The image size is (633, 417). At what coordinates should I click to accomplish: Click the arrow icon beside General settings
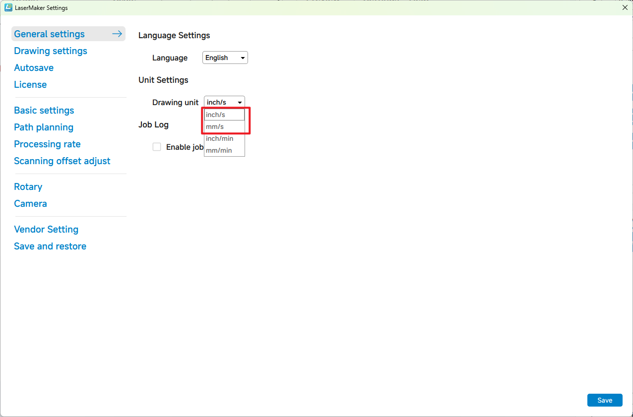coord(117,34)
